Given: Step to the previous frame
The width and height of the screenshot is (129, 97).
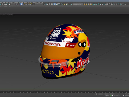Looking at the screenshot, I should tap(125, 94).
